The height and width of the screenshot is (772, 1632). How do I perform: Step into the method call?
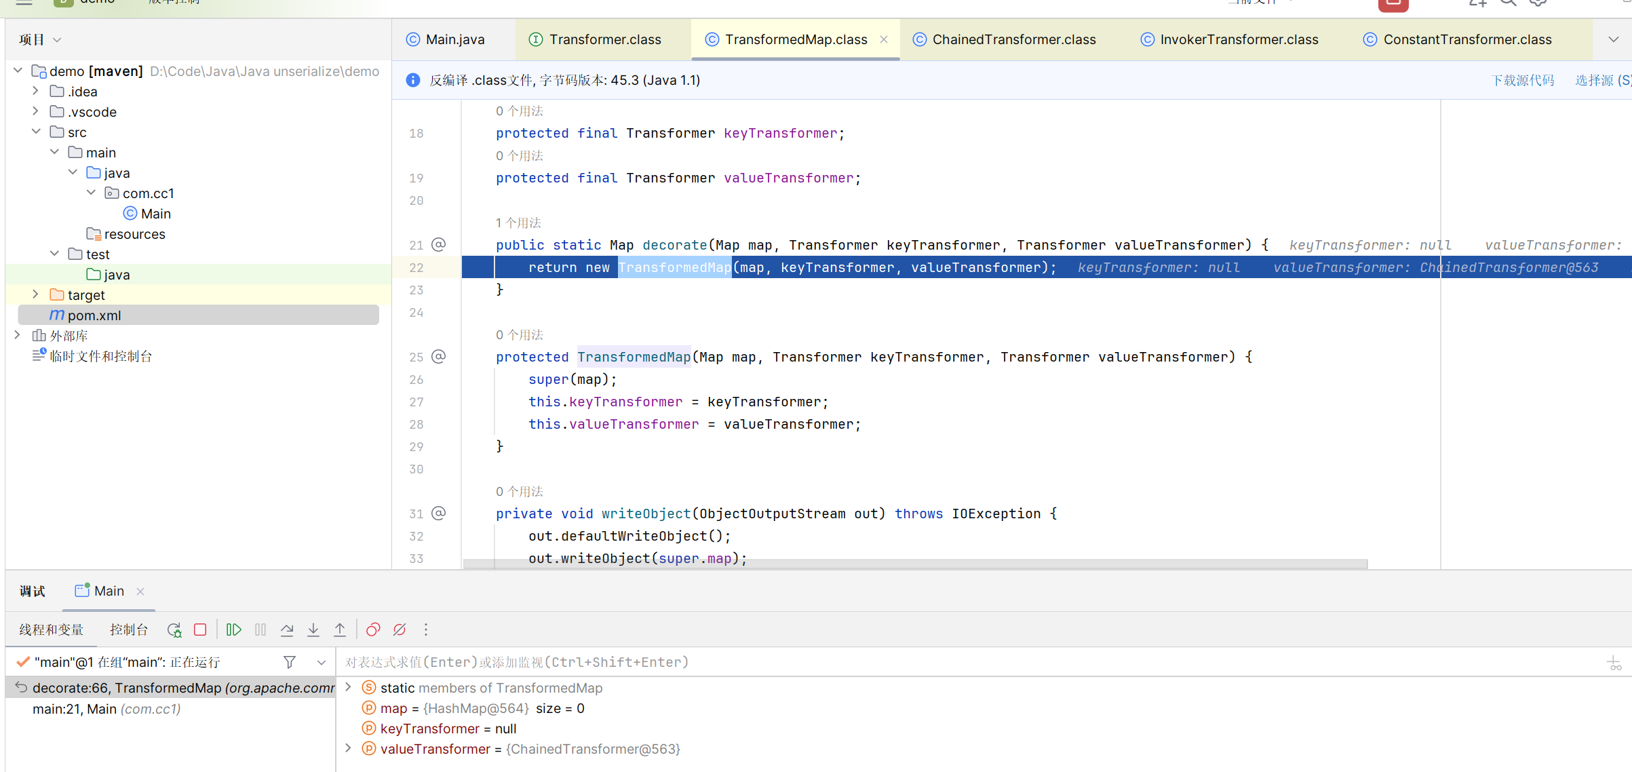coord(313,630)
